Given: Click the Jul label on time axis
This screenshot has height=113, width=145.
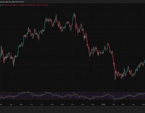Looking at the screenshot, I should point(42,105).
